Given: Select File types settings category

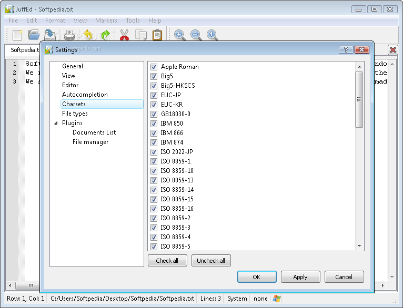Looking at the screenshot, I should [75, 114].
